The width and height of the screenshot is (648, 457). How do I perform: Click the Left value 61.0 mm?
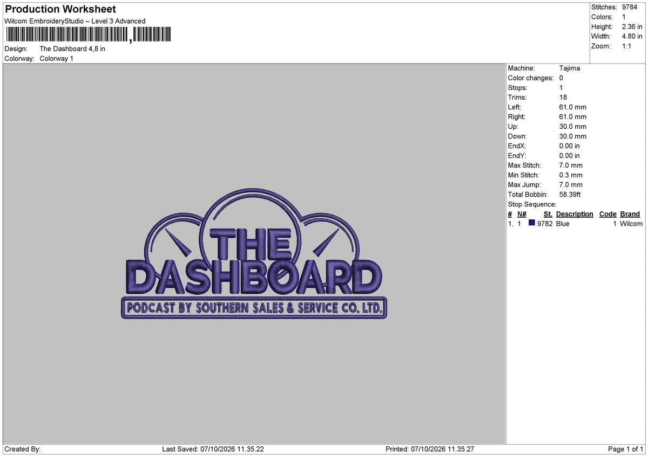coord(573,107)
